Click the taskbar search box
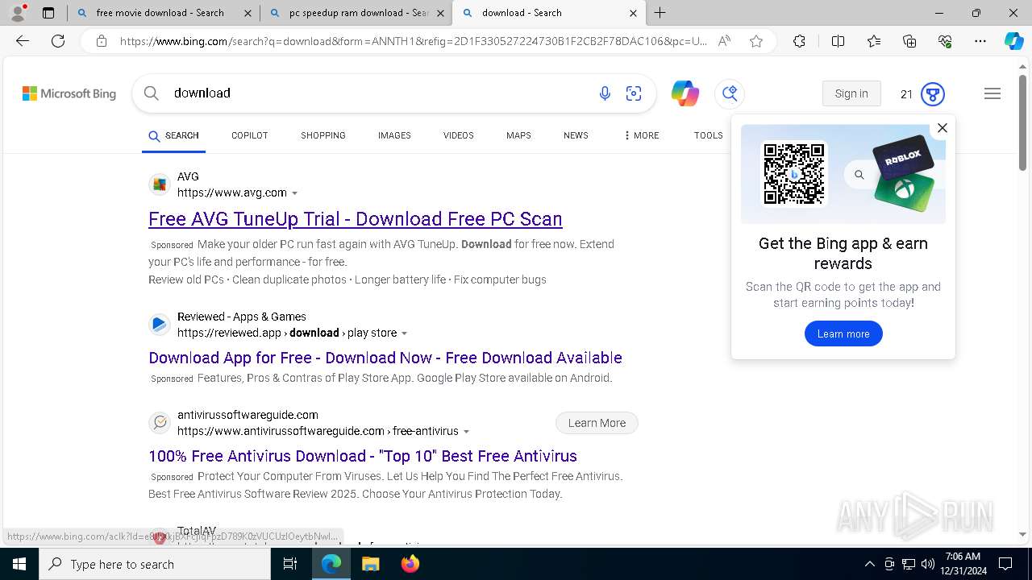Screen dimensions: 1032x580 (155, 564)
